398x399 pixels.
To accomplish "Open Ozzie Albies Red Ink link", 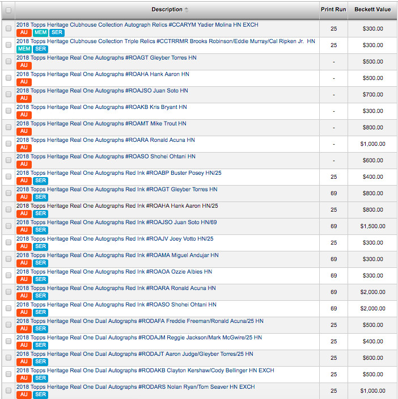I will 114,272.
